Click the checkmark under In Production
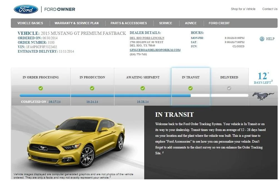The height and width of the screenshot is (181, 279). point(92,88)
